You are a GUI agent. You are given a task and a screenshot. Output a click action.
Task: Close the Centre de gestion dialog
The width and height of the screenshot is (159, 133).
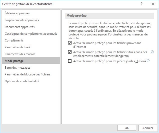(153, 4)
